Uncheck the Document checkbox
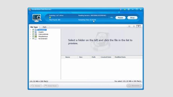 [x=33, y=30]
